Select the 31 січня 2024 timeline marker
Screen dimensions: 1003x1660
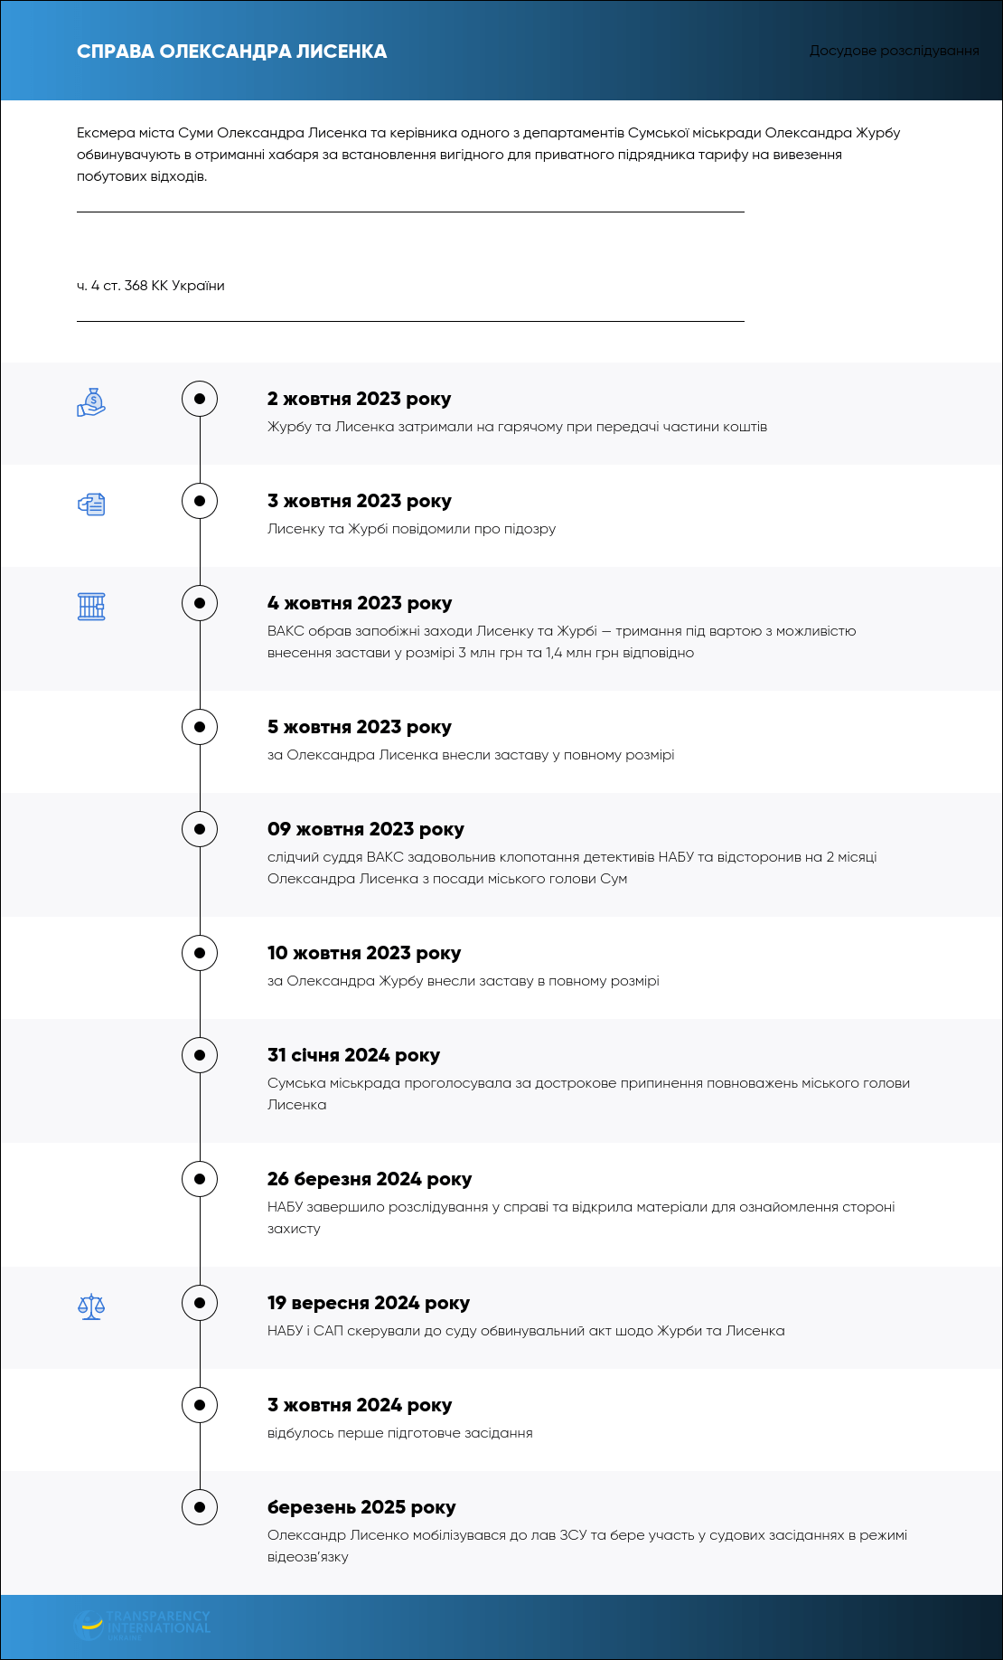[200, 1055]
